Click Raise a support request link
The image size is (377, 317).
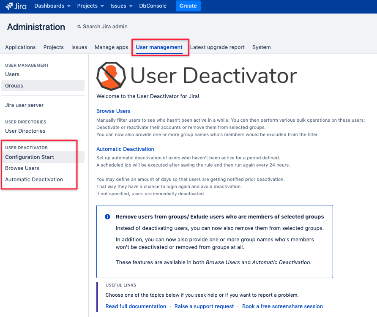[204, 306]
